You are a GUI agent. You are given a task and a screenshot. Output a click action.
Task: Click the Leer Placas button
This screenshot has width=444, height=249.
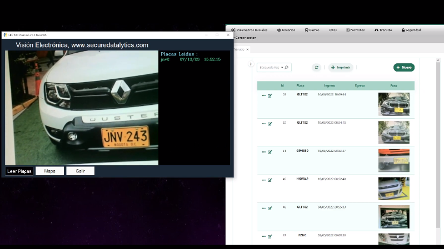pos(19,171)
